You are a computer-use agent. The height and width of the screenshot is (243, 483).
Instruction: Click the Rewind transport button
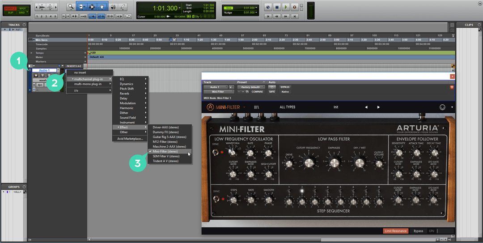tap(277, 16)
